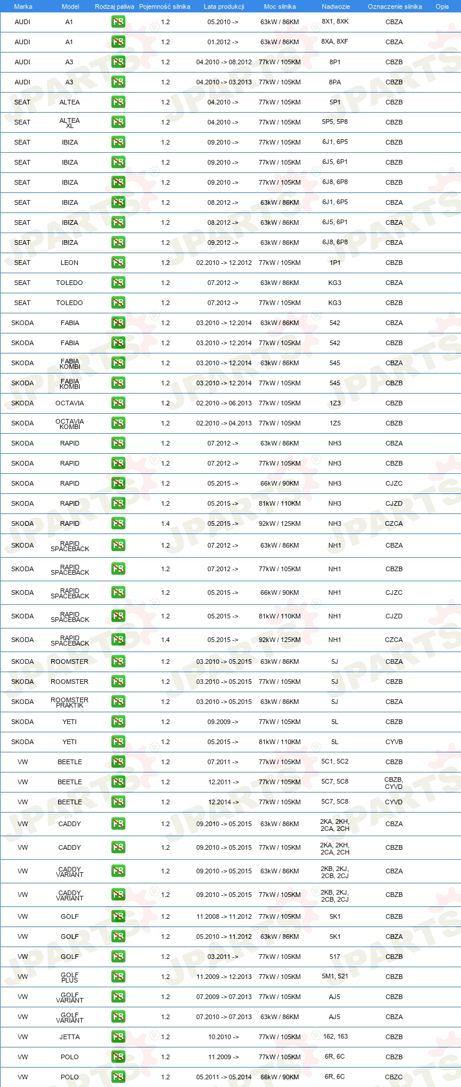Click the Model column header
Image resolution: width=461 pixels, height=1087 pixels.
(x=70, y=6)
